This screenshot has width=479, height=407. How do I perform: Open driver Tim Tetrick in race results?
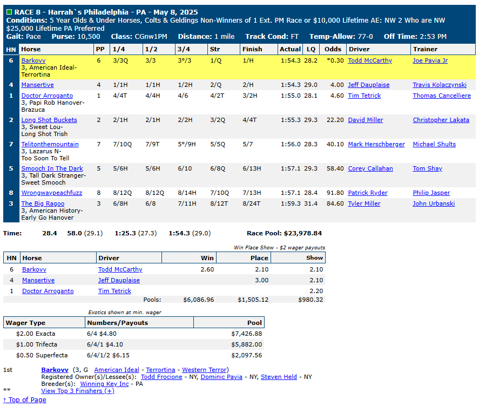[365, 96]
